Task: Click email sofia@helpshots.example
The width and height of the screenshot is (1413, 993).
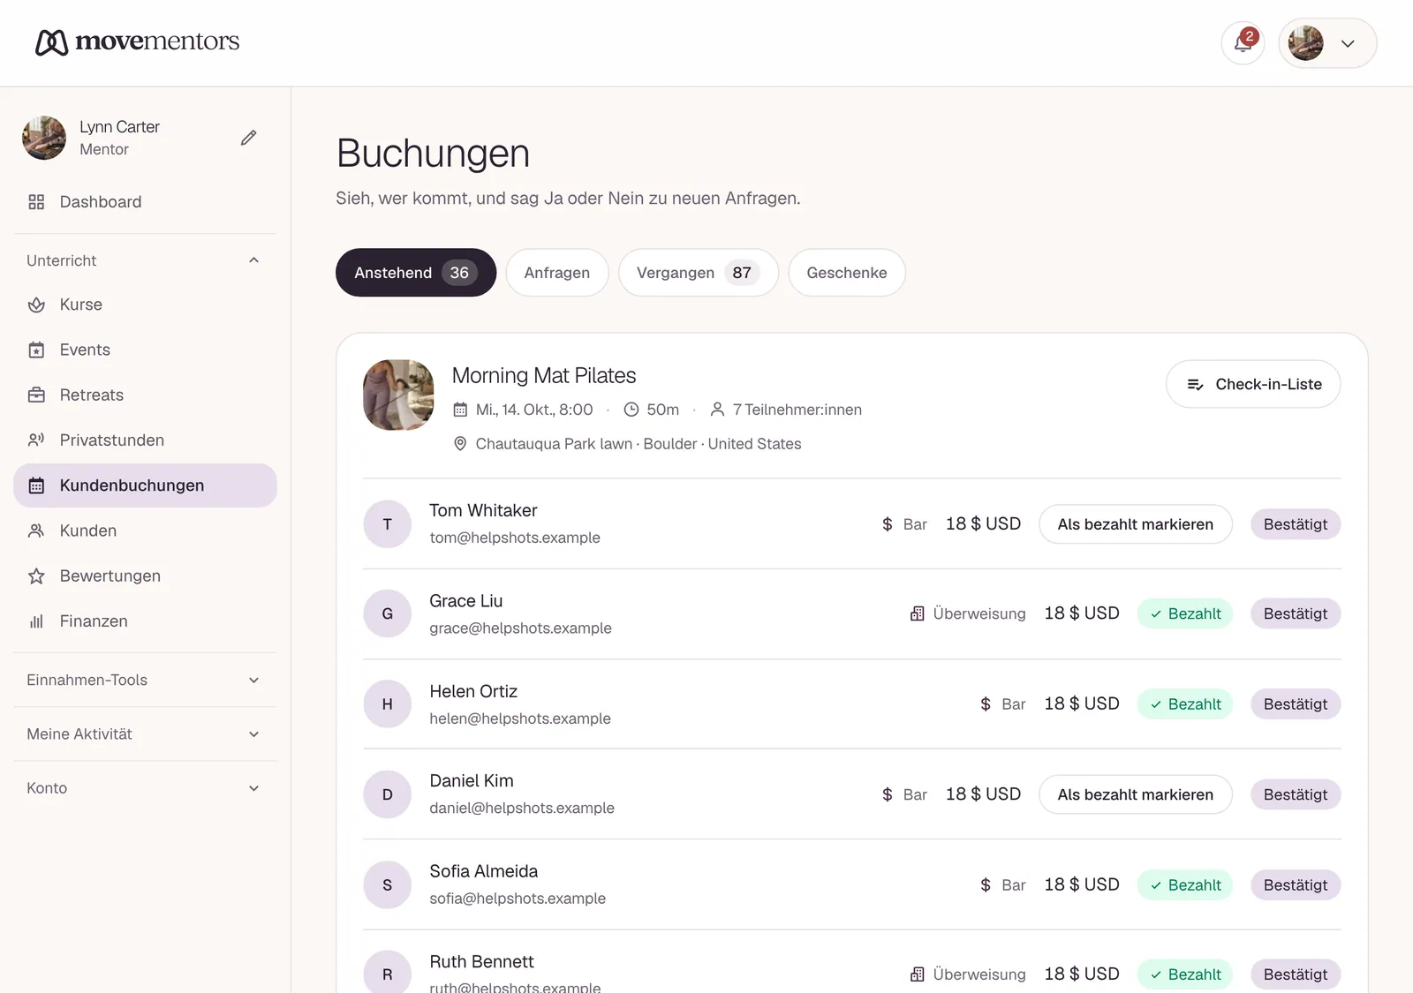Action: click(x=518, y=899)
